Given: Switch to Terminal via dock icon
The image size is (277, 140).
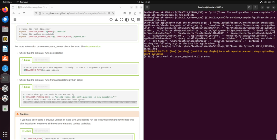Looking at the screenshot, I should click(x=5, y=78).
